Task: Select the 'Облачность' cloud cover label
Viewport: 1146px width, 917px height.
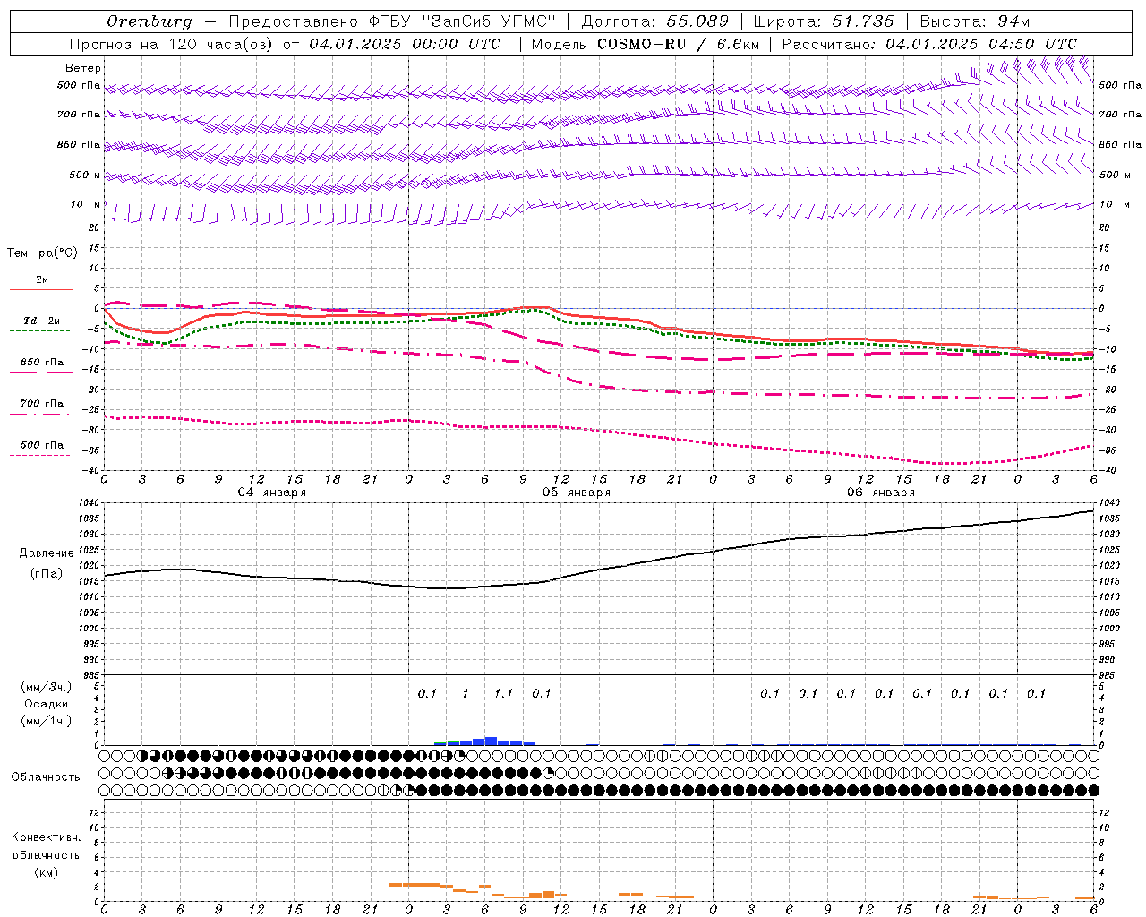Action: tap(46, 777)
